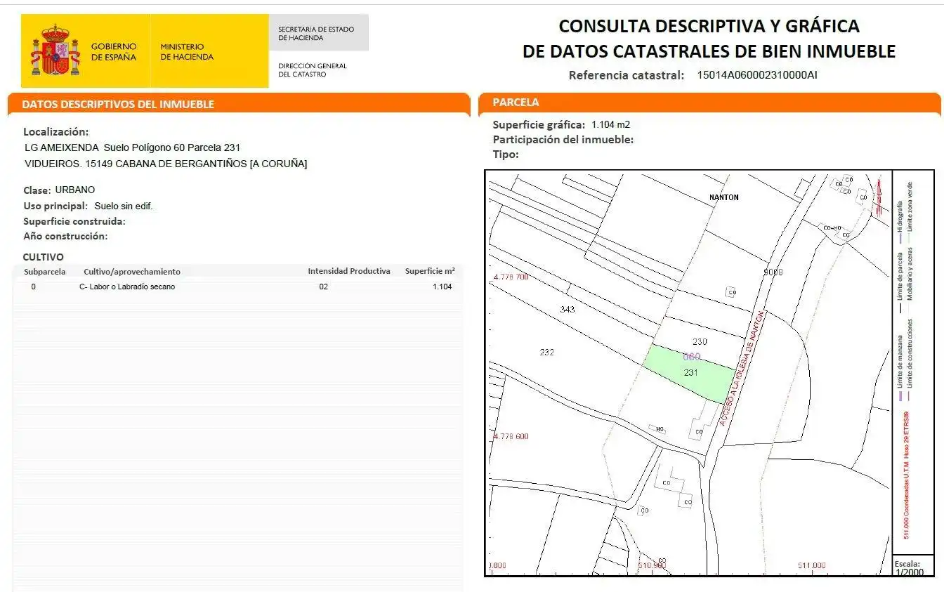
Task: Click the 'NANTON' label on the map
Action: pyautogui.click(x=723, y=197)
